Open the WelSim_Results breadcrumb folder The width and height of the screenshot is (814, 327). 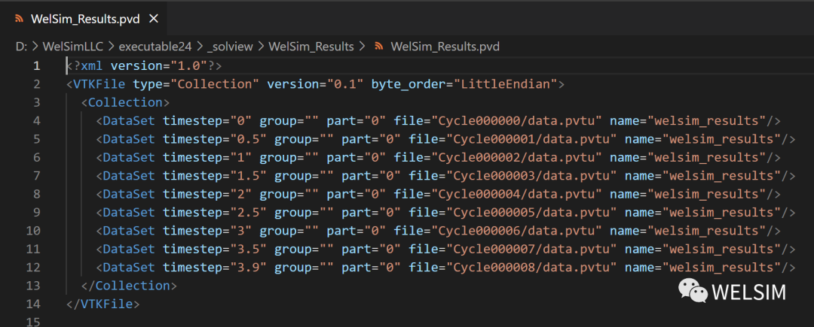(311, 47)
